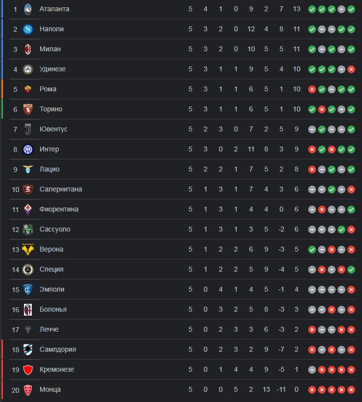The image size is (362, 402).
Task: Open the Монца team page
Action: (50, 389)
